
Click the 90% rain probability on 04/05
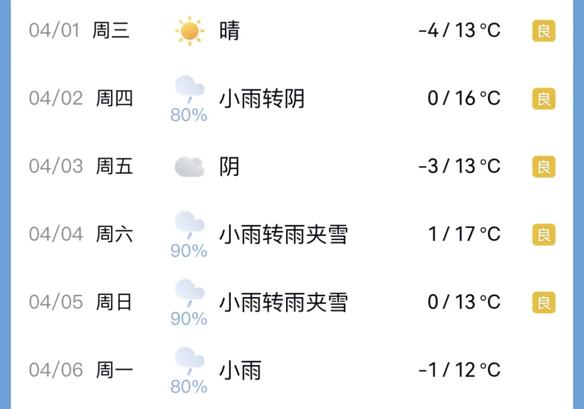click(189, 319)
